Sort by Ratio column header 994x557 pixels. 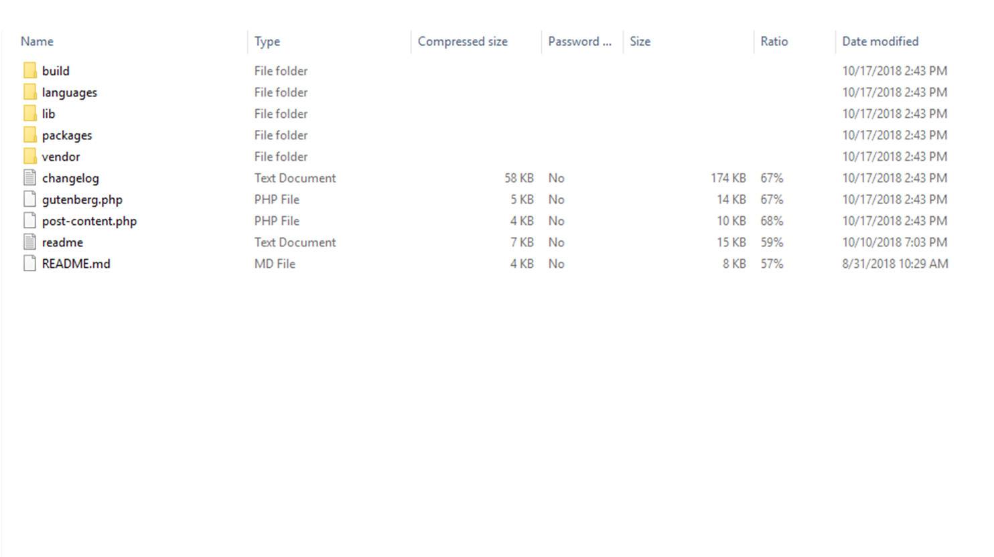(x=774, y=42)
